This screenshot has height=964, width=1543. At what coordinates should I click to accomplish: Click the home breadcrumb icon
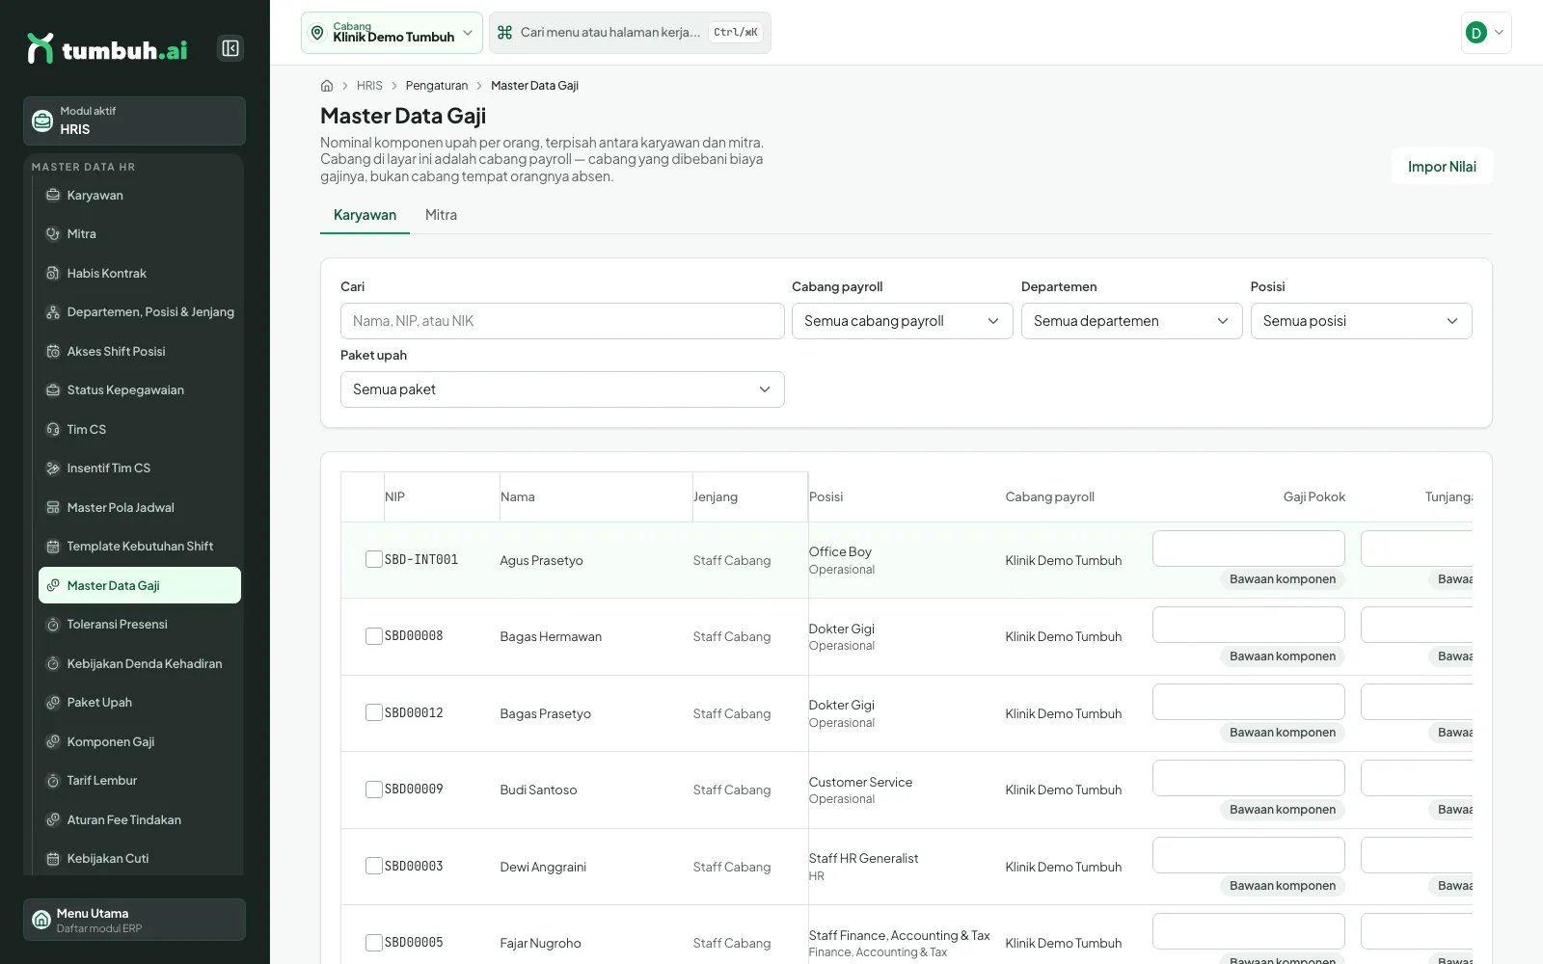tap(327, 86)
